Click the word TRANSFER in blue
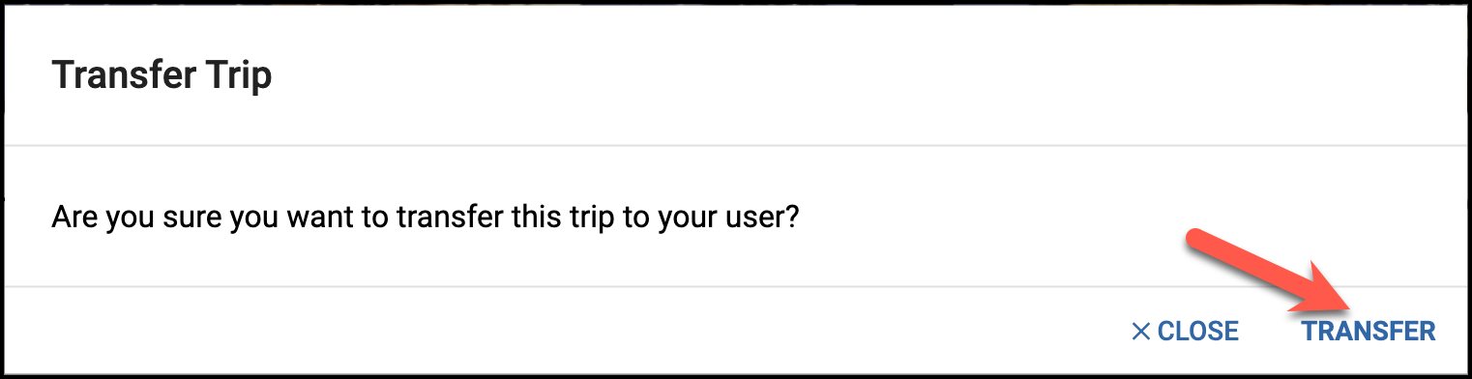 tap(1368, 332)
